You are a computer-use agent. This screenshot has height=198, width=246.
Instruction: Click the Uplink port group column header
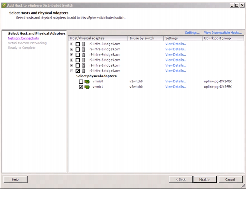pos(223,38)
